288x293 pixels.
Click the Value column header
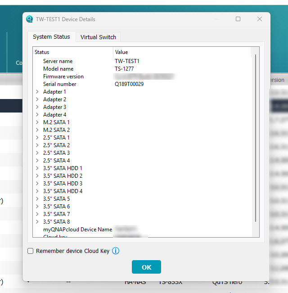(180, 52)
